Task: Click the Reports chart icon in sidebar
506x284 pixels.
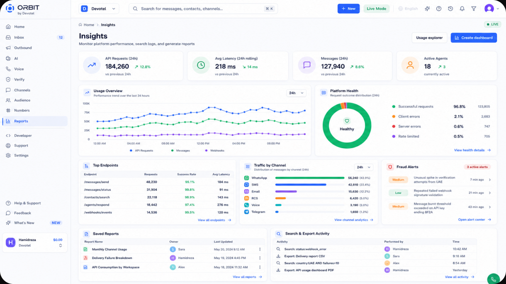Action: point(8,121)
